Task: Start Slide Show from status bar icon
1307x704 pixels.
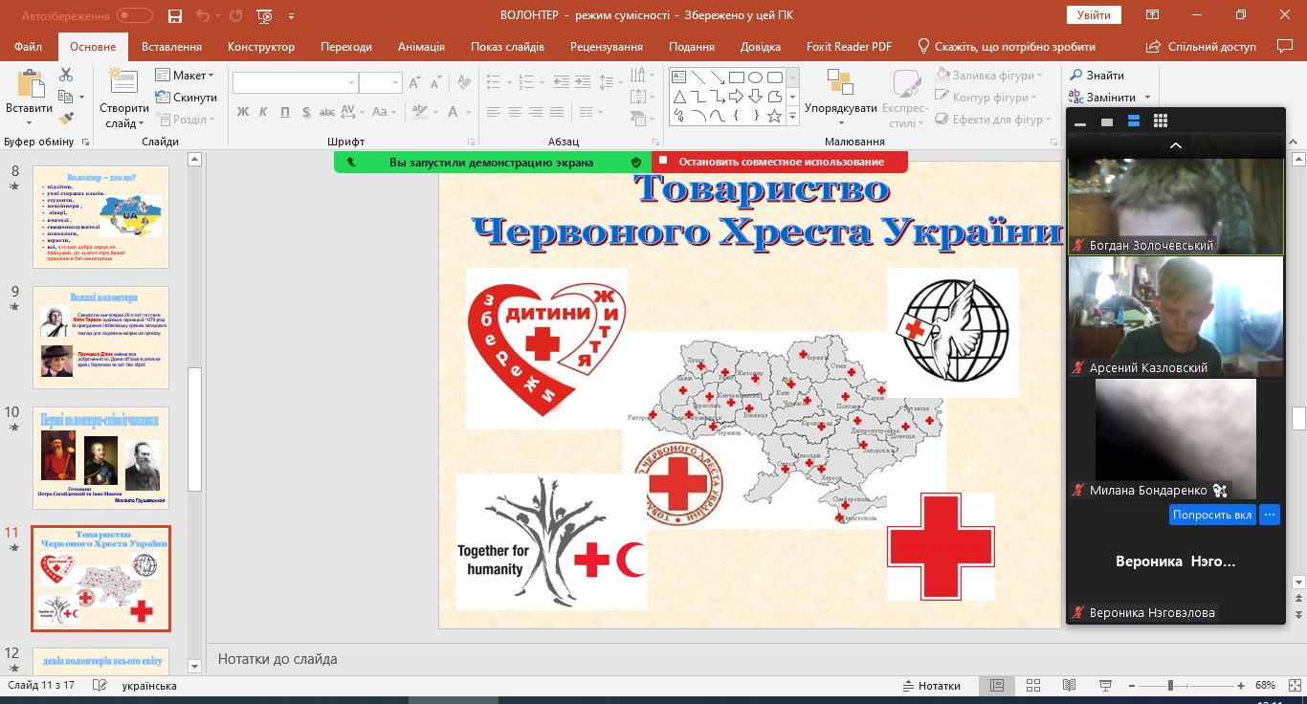Action: point(1104,686)
